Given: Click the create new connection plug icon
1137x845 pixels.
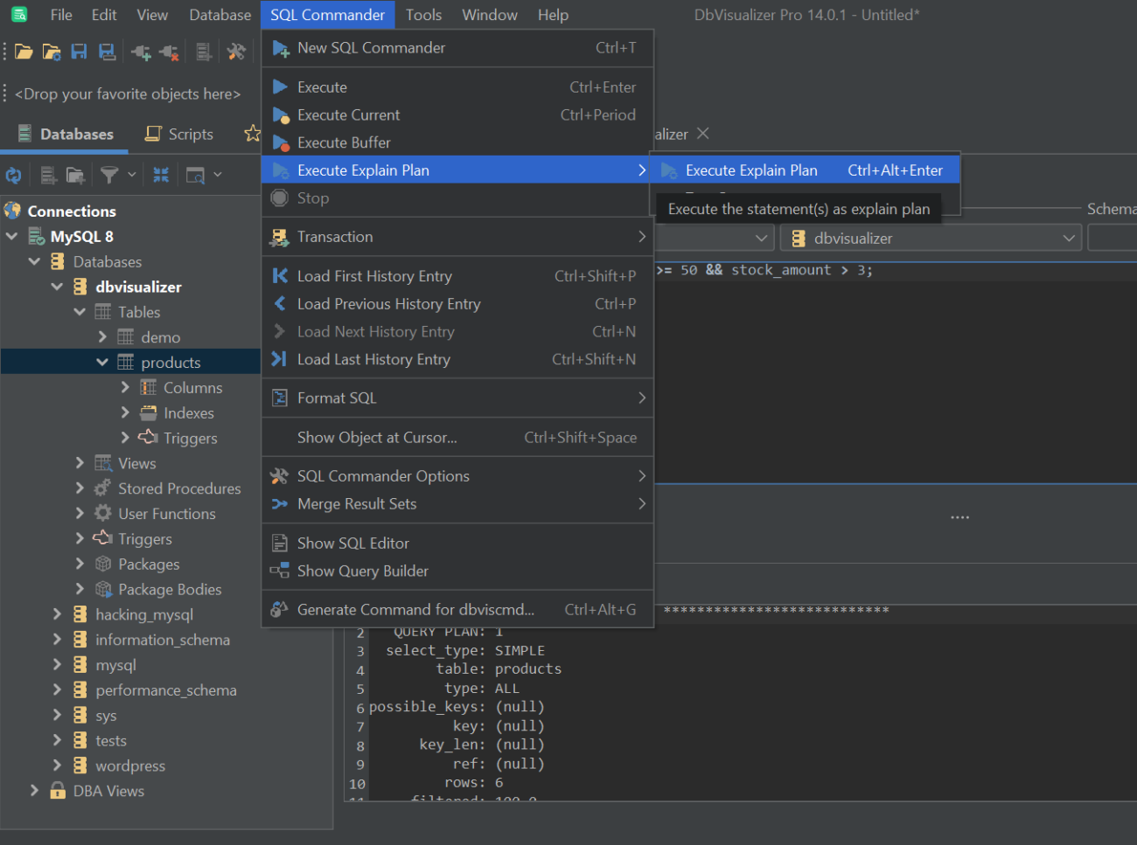Looking at the screenshot, I should 141,52.
